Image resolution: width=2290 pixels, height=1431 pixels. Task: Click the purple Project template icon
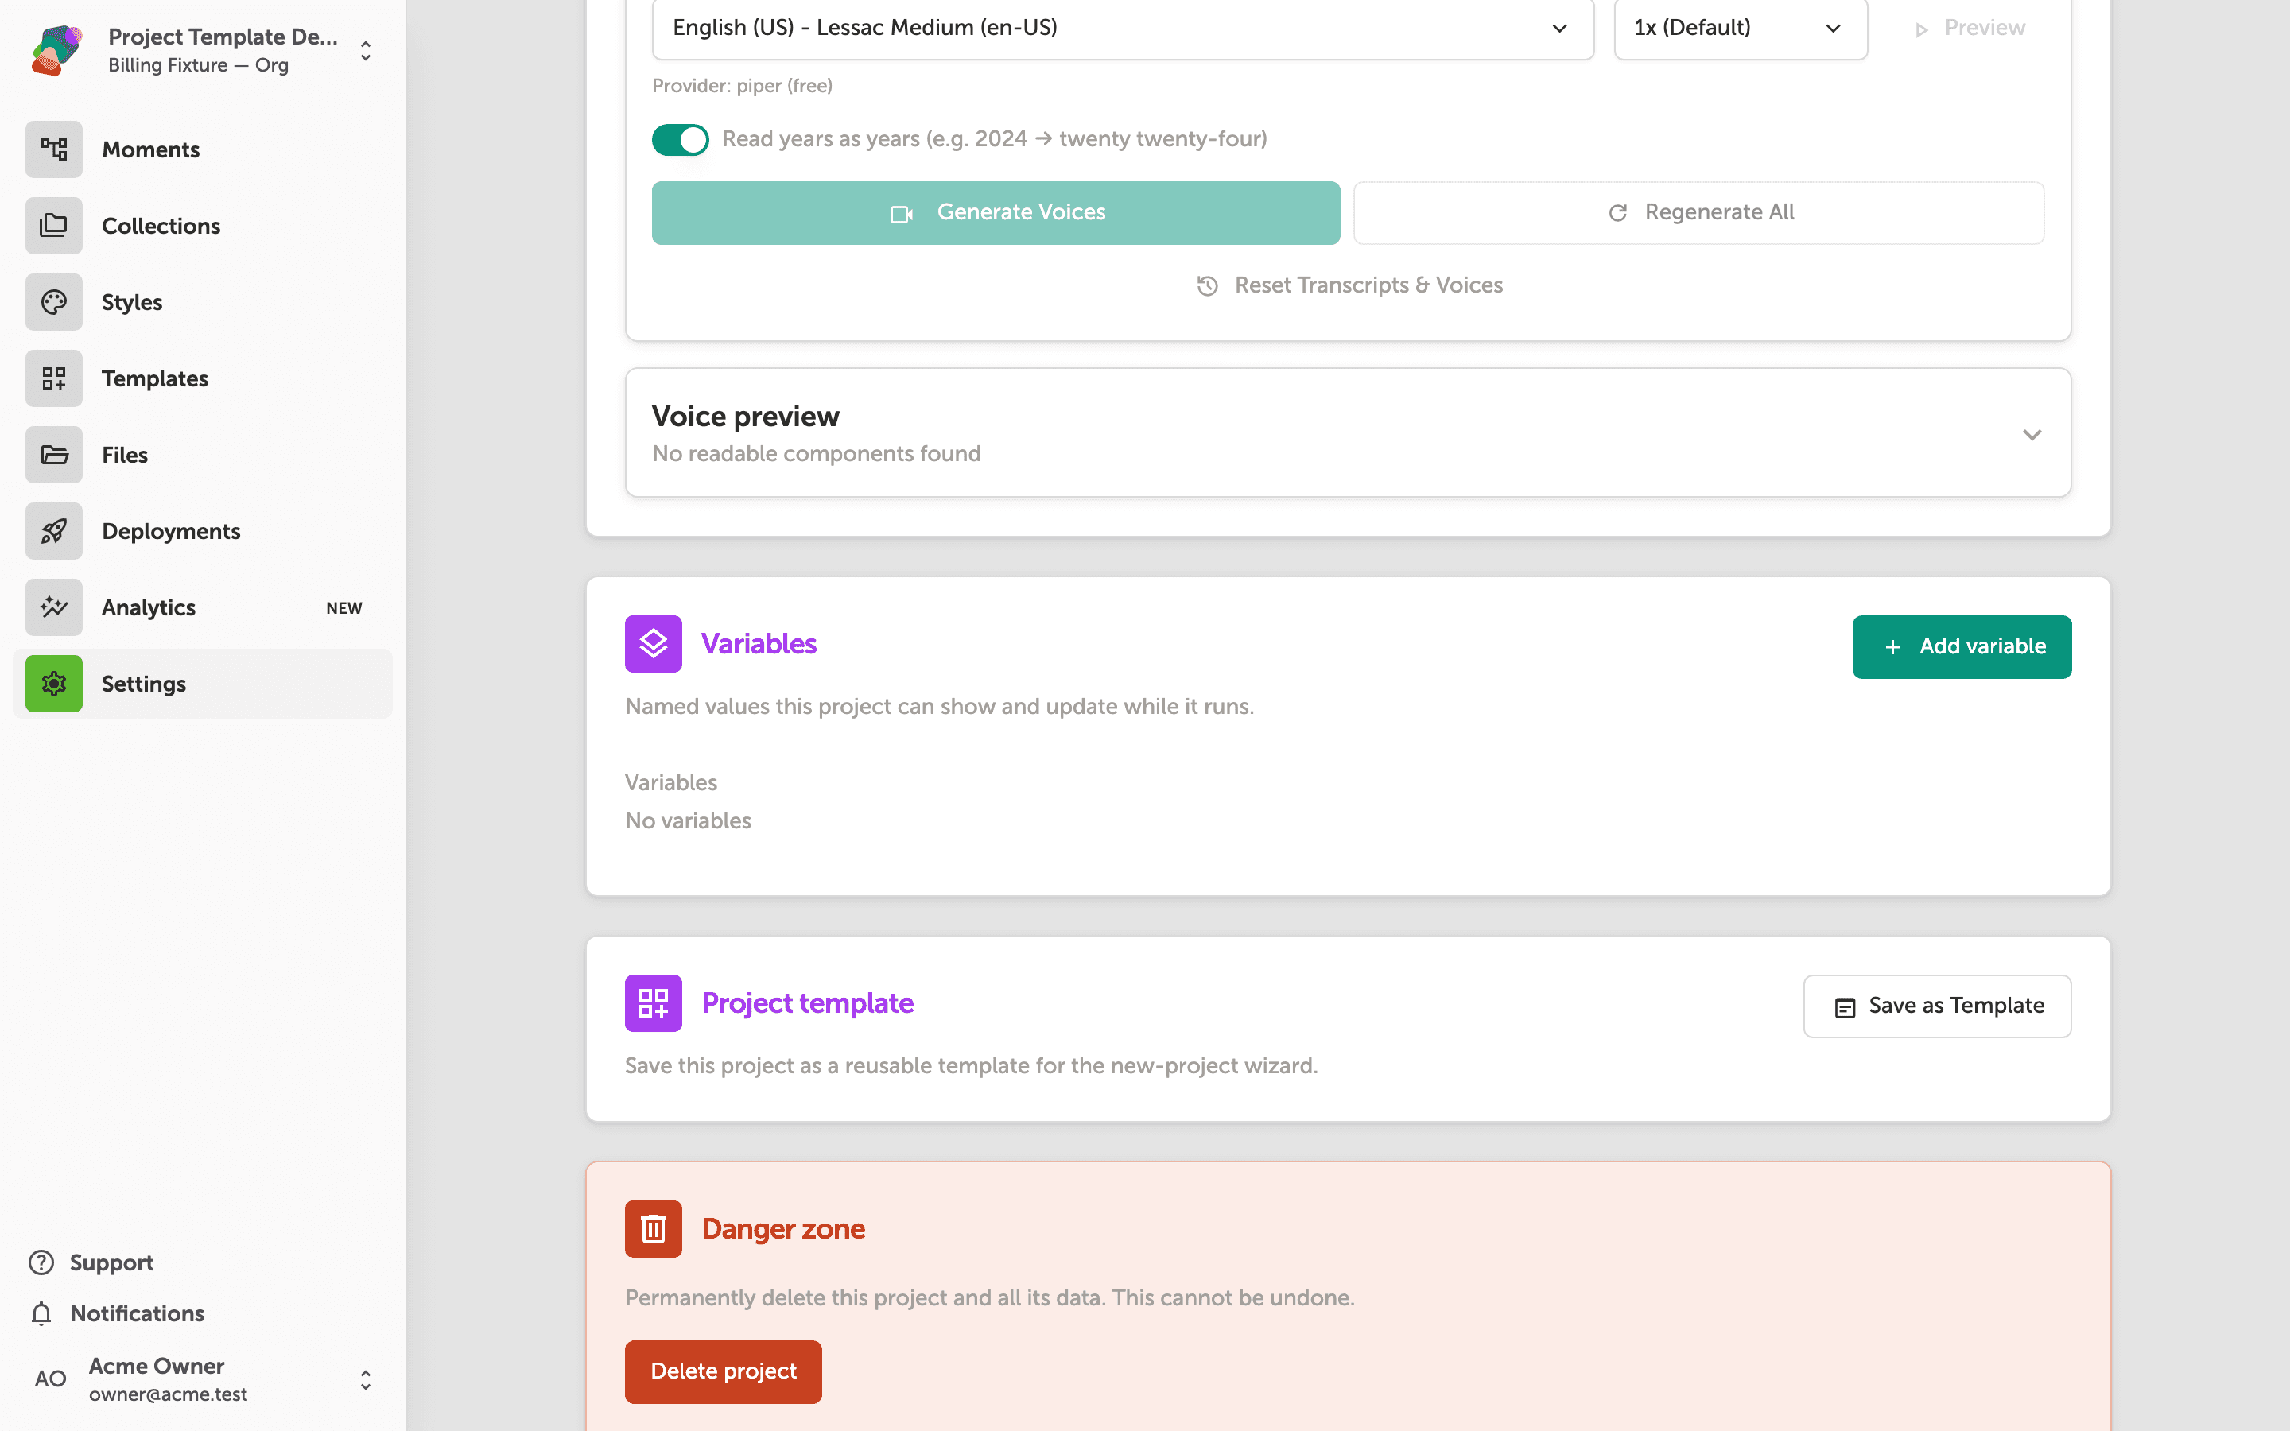pos(653,1003)
